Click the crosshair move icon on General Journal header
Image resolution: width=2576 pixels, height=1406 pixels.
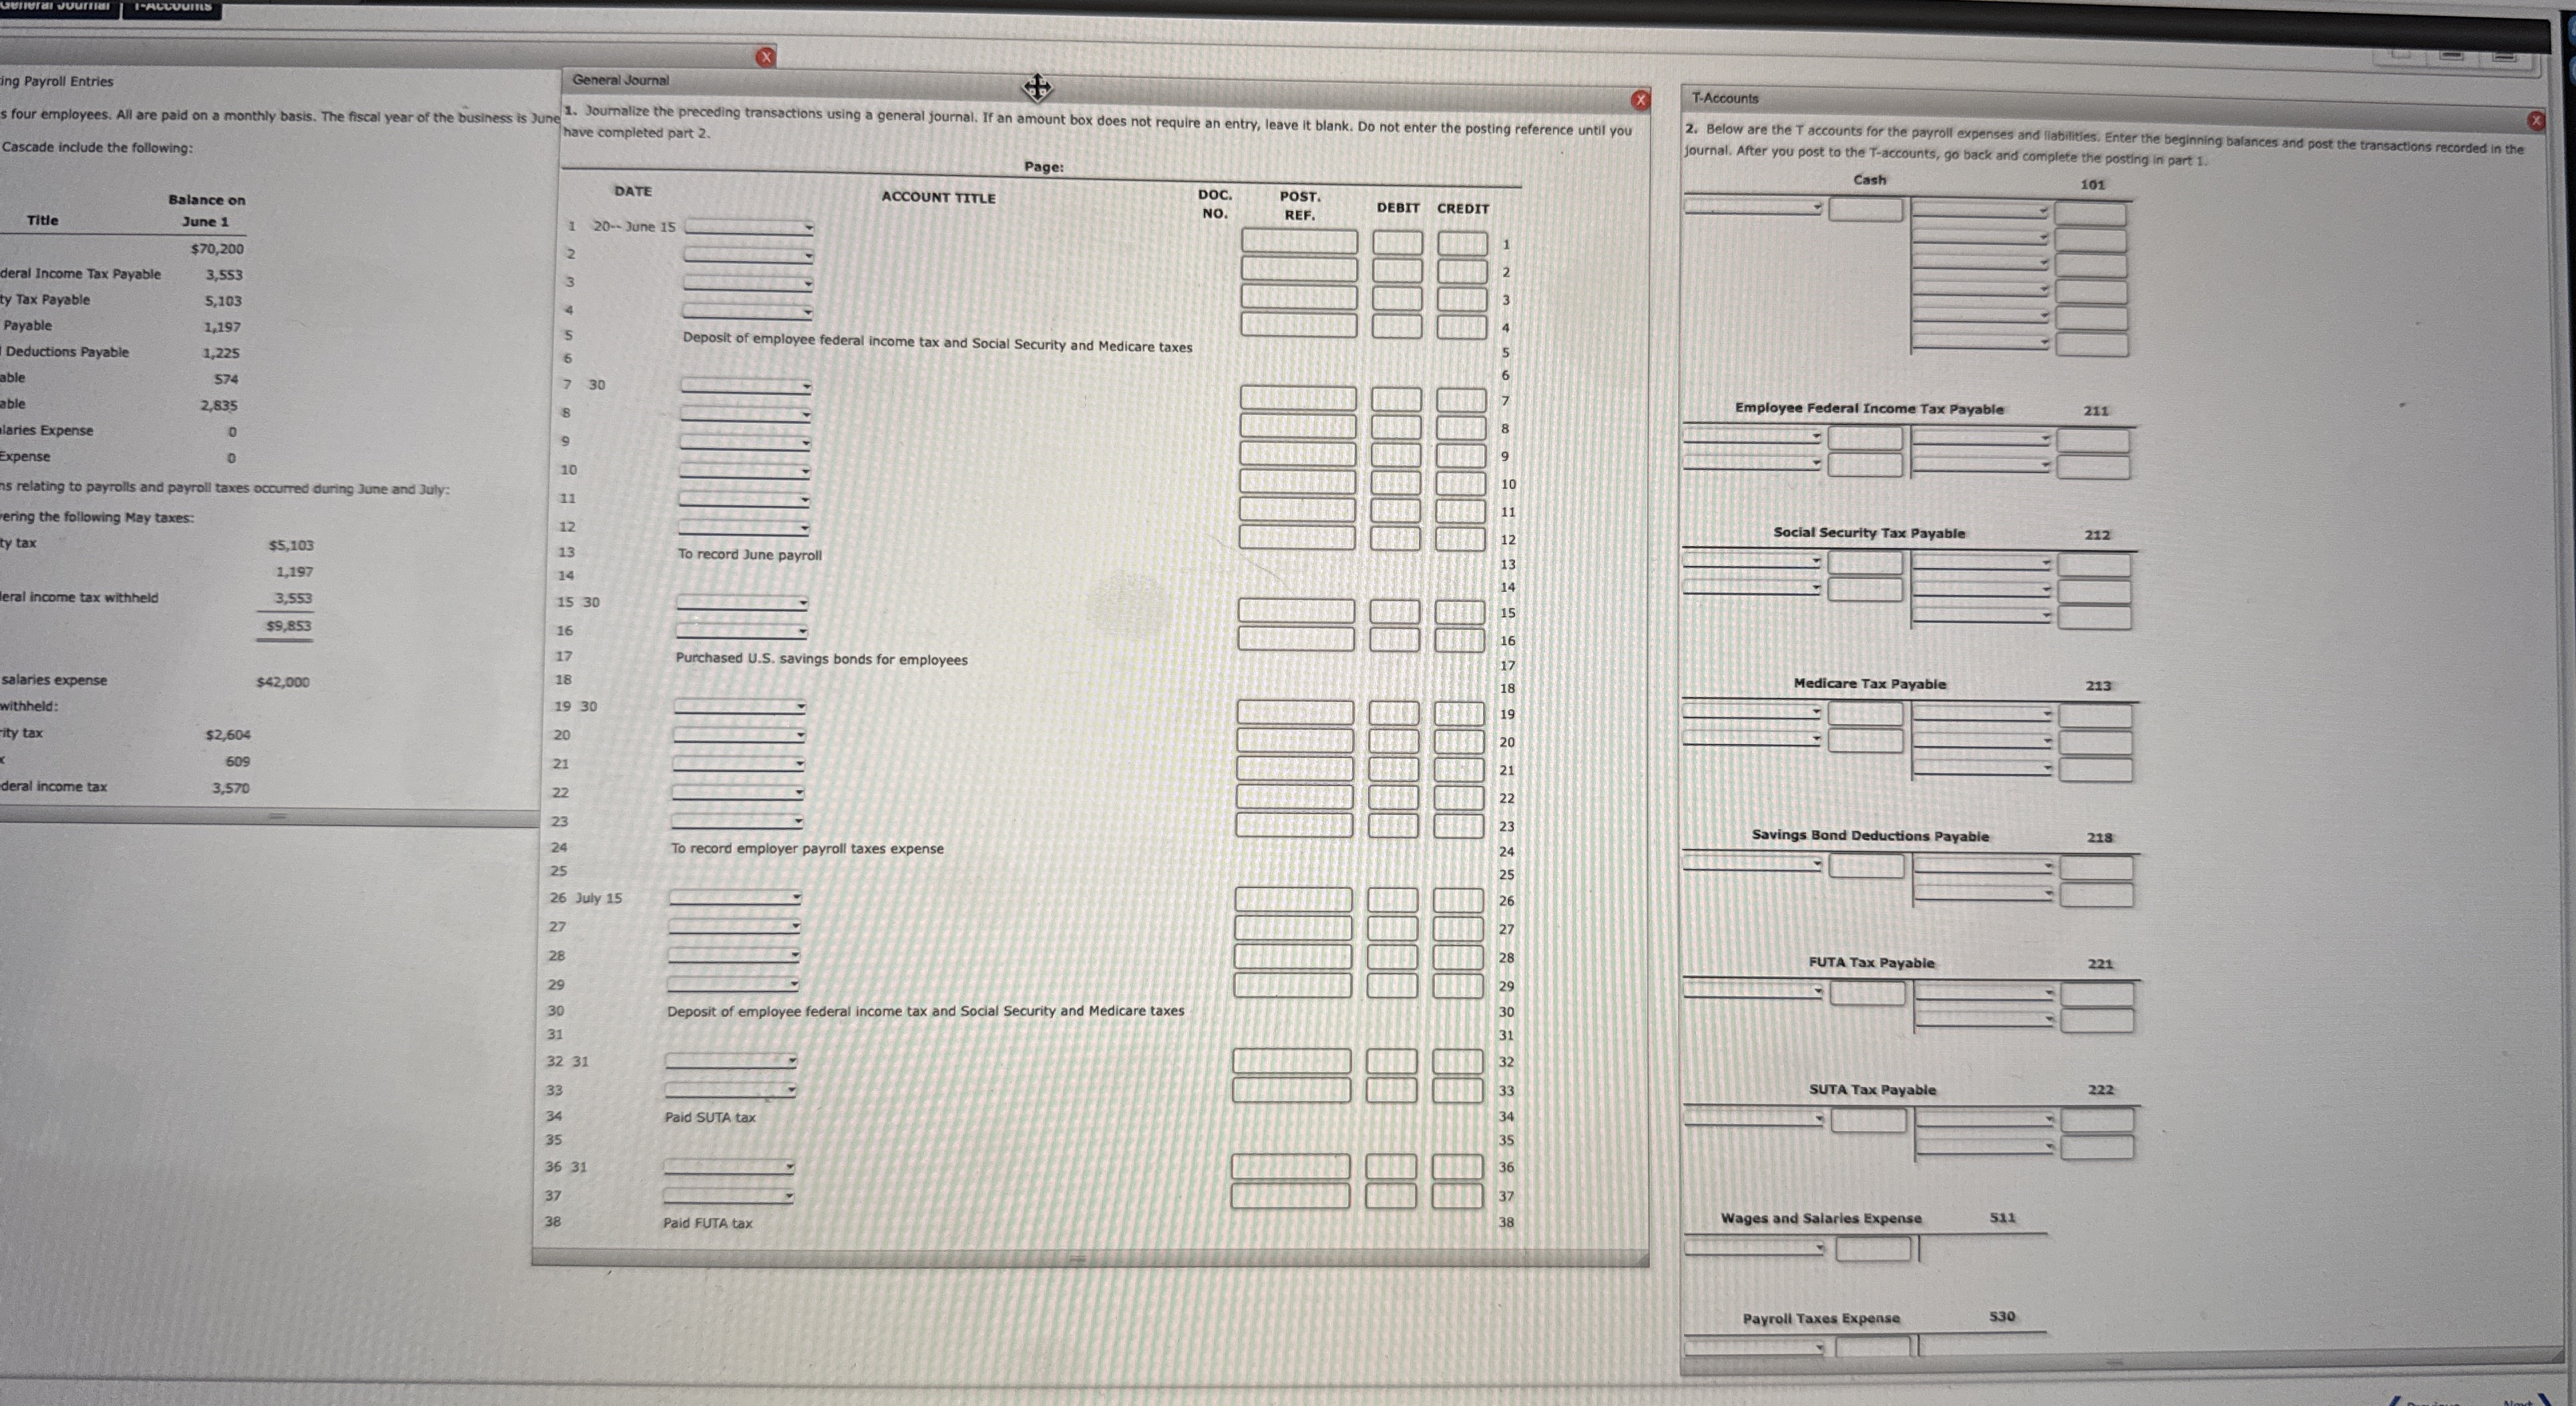1037,88
